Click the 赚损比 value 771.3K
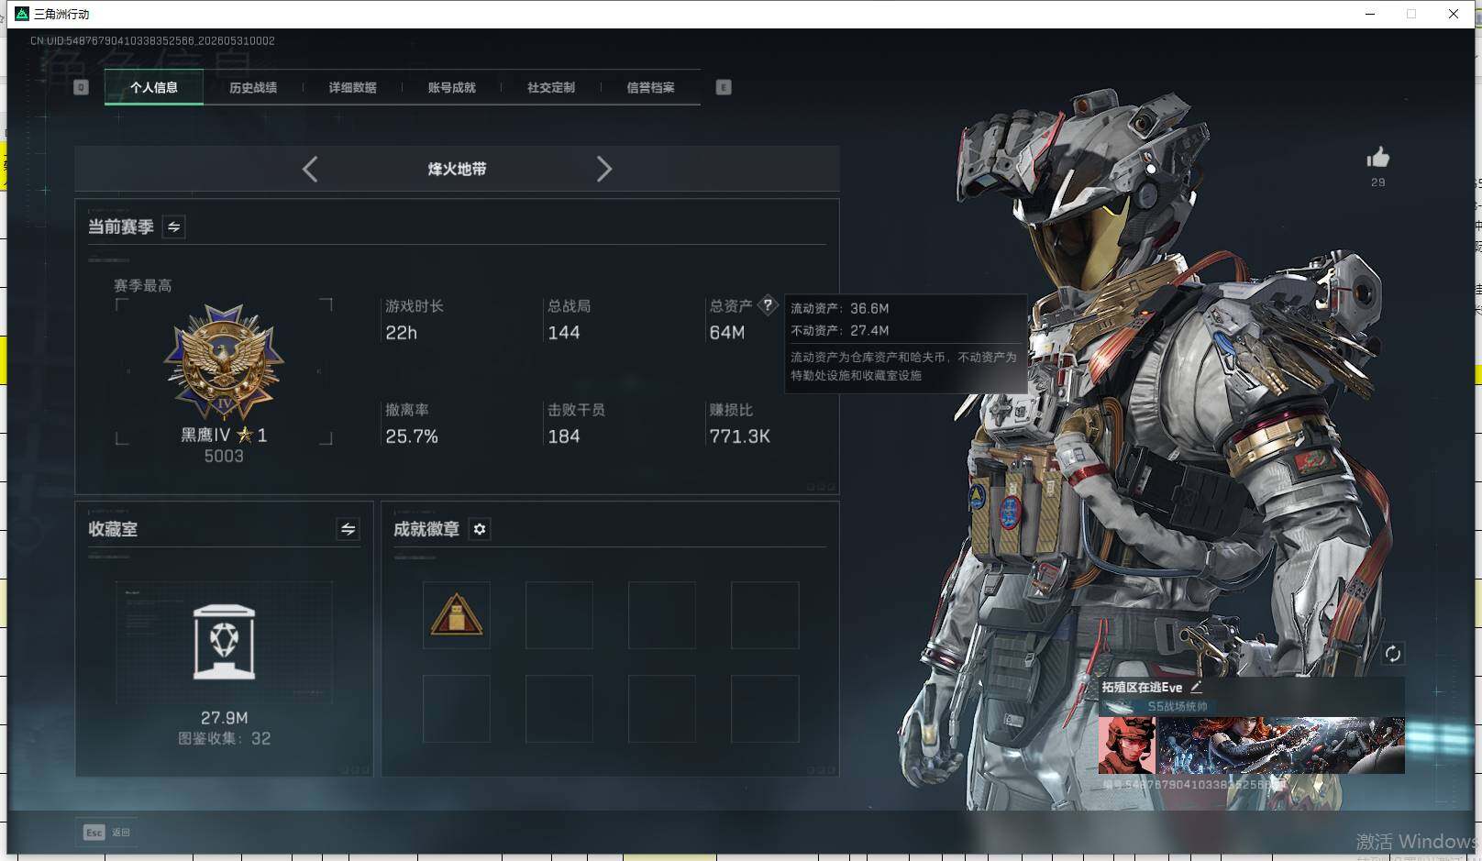Screen dimensions: 1482x861 tap(740, 436)
